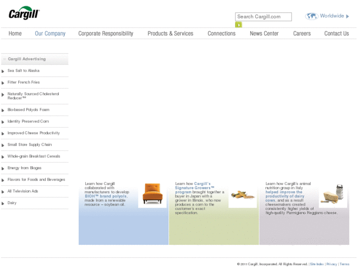Open Bio-based Polyols Foam link

coord(28,110)
